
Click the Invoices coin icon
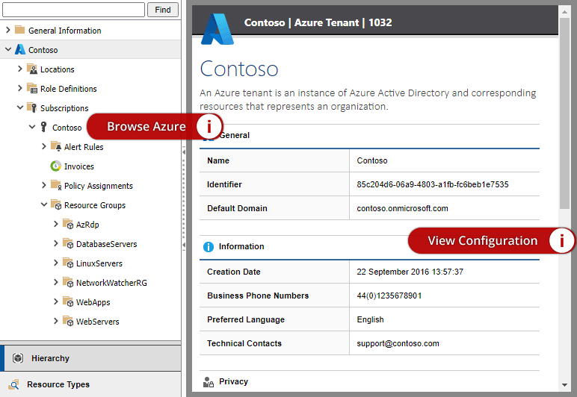(x=55, y=166)
